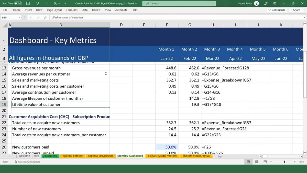Open the Draw ribbon tab
This screenshot has width=307, height=173.
tap(39, 10)
